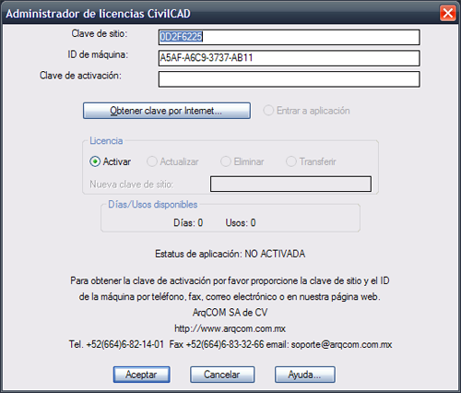Click the soporte@arqcom.com.mx email text
Viewport: 461px width, 393px height.
(341, 344)
